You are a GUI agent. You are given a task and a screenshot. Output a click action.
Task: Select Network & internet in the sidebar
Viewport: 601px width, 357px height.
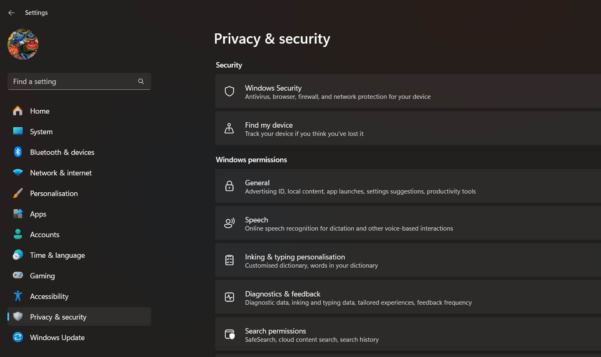tap(61, 173)
